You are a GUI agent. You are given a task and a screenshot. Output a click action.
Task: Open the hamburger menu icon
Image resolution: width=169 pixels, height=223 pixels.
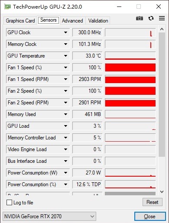click(162, 18)
